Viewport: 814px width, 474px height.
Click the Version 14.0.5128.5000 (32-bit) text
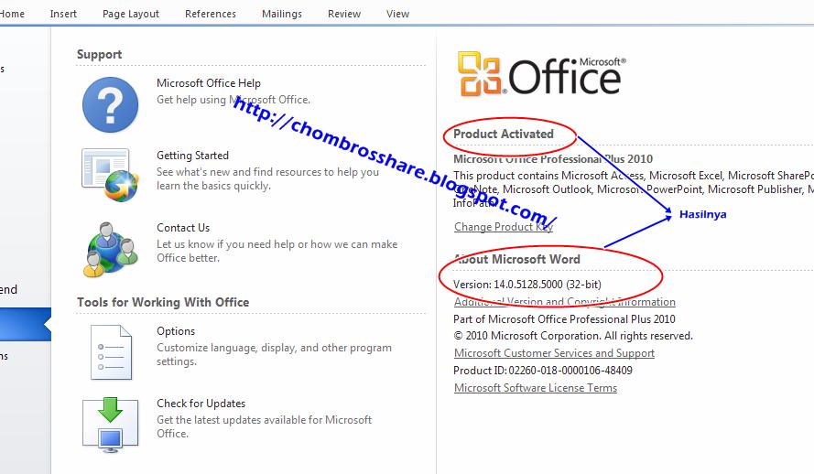[526, 285]
